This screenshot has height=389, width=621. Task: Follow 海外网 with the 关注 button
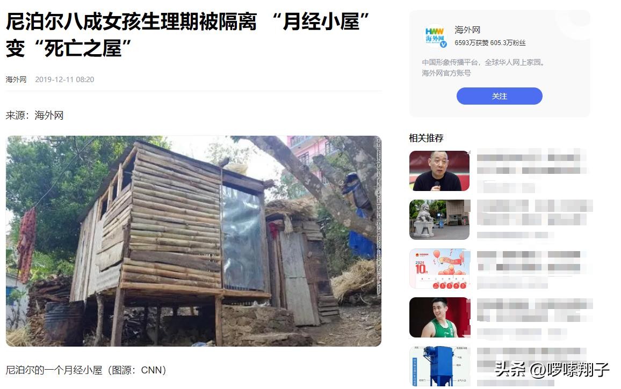pos(500,96)
